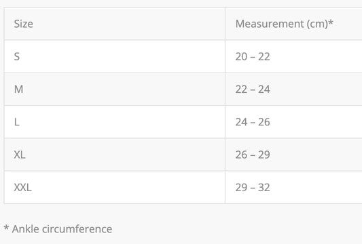Click the asterisk in Measurement header
The image size is (362, 244).
pyautogui.click(x=331, y=22)
